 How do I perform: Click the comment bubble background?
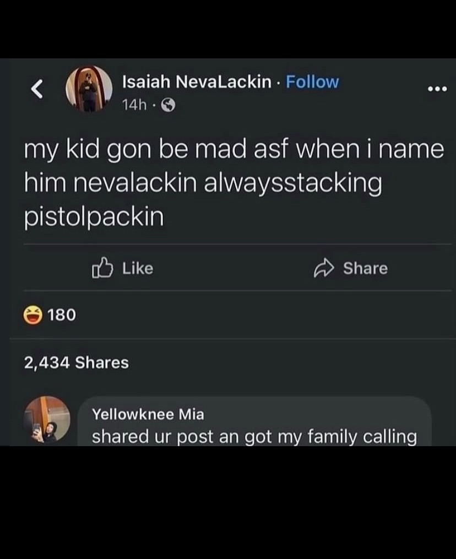[x=254, y=421]
